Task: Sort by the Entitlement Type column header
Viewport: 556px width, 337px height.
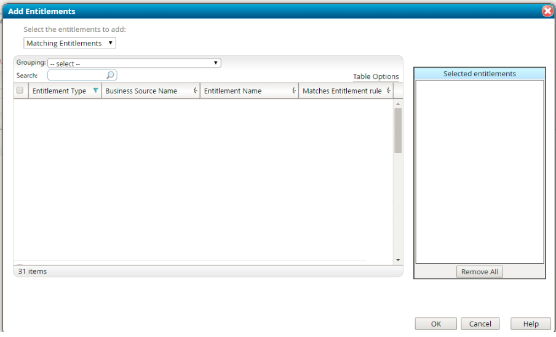Action: coord(59,91)
